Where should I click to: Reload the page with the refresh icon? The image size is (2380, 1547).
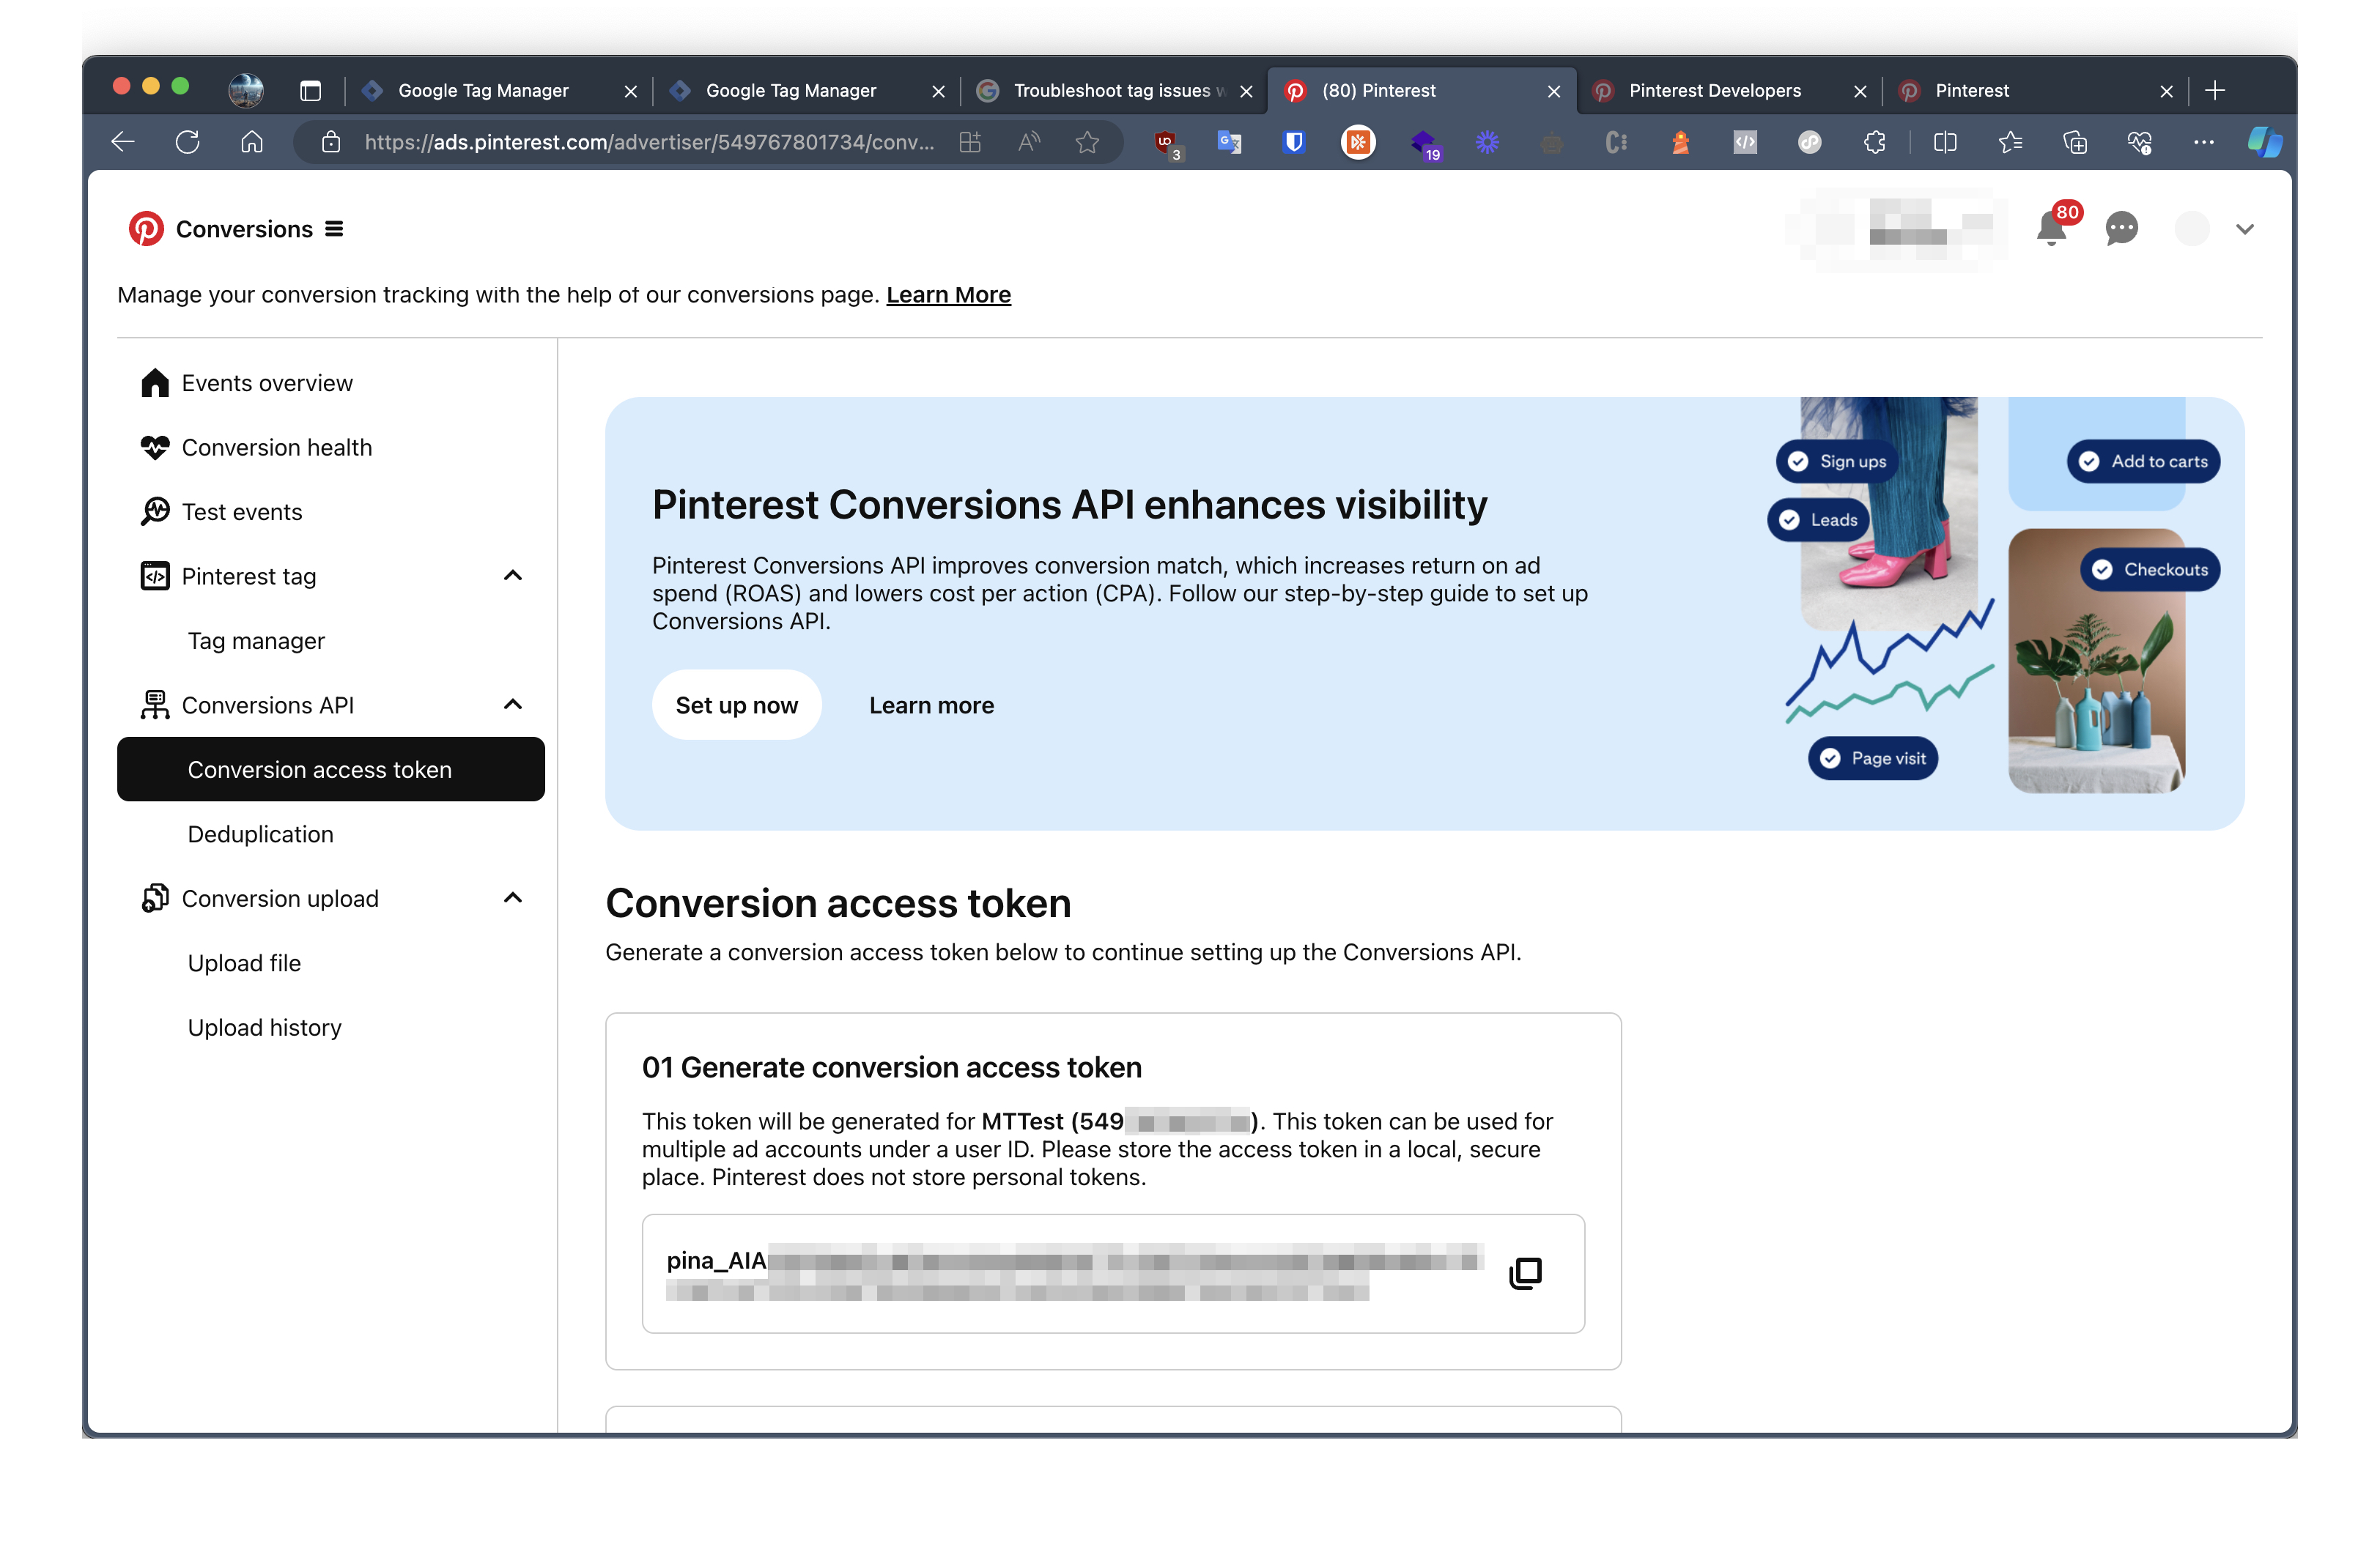pyautogui.click(x=187, y=143)
